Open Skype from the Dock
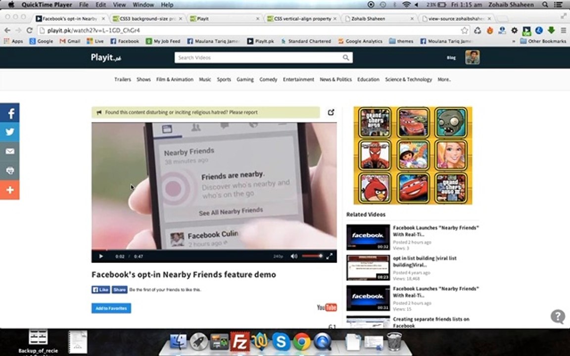 (281, 342)
